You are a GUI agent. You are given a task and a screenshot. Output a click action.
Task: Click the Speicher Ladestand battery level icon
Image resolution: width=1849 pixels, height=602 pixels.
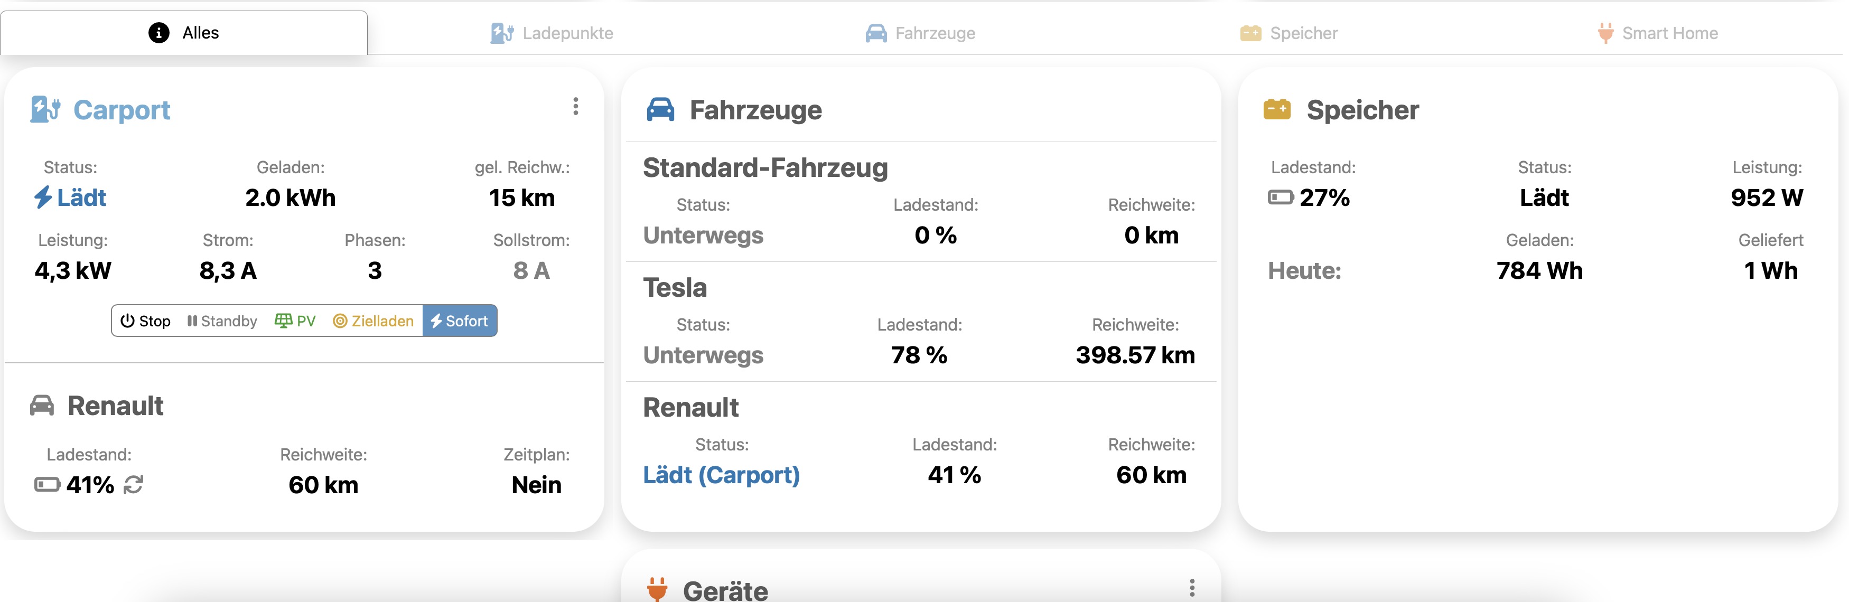pos(1281,197)
